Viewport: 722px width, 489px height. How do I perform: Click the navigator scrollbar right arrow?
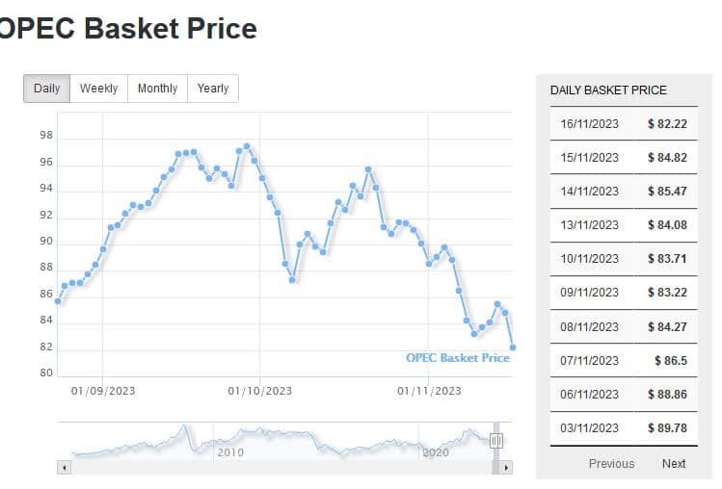(x=507, y=467)
